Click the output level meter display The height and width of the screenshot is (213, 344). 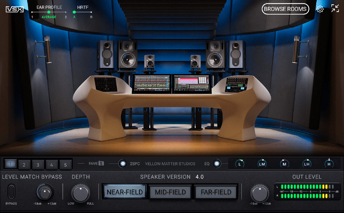(307, 191)
